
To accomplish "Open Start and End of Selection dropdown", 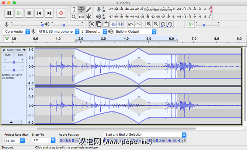I will coord(145,135).
